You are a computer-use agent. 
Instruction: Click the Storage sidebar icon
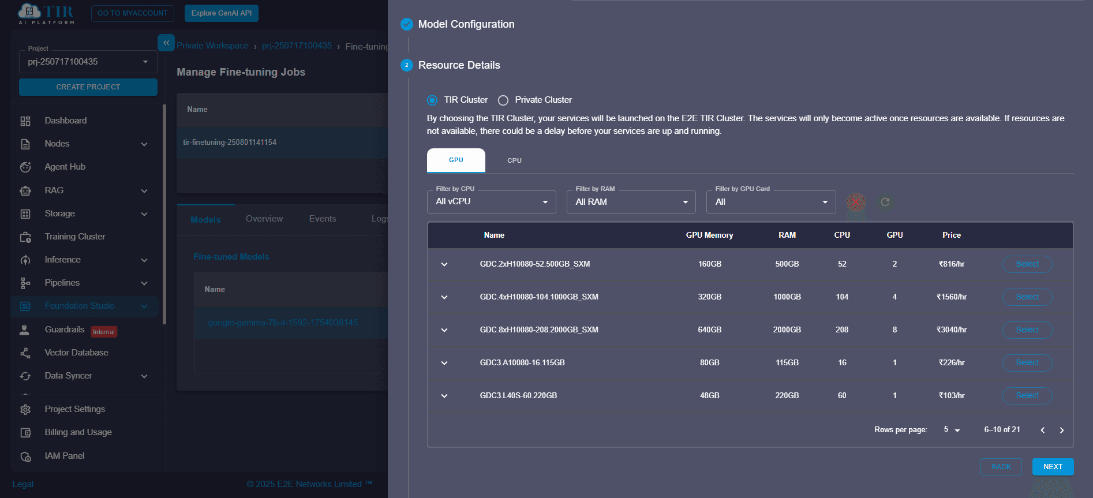click(25, 214)
